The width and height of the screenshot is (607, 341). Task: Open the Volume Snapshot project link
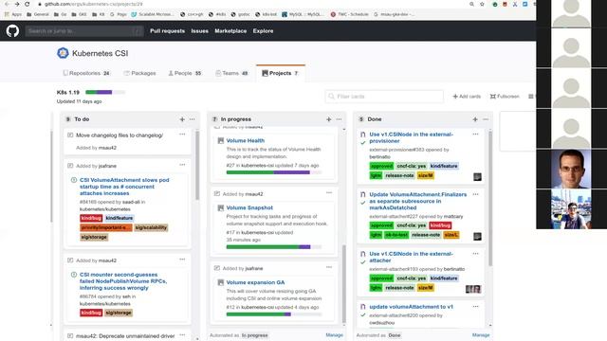(249, 207)
